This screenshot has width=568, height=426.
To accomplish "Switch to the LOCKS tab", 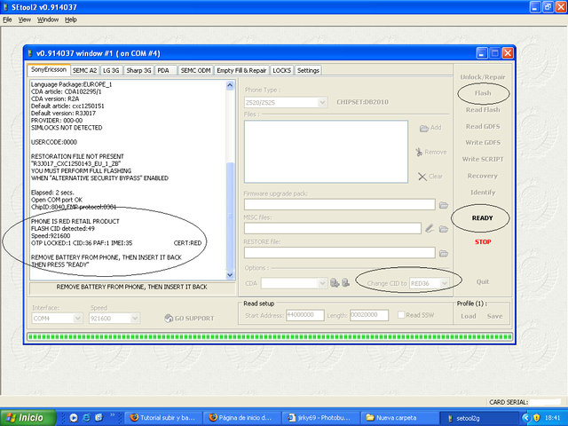I will [x=282, y=70].
